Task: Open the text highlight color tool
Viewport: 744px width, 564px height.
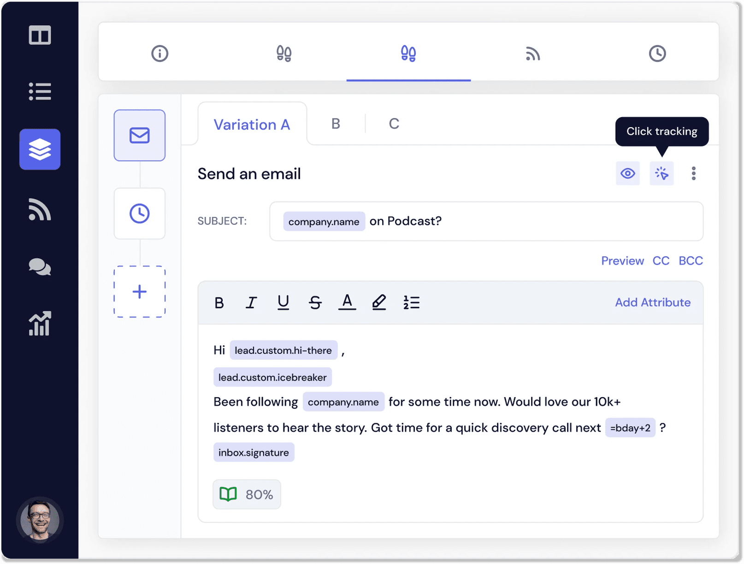Action: click(x=379, y=303)
